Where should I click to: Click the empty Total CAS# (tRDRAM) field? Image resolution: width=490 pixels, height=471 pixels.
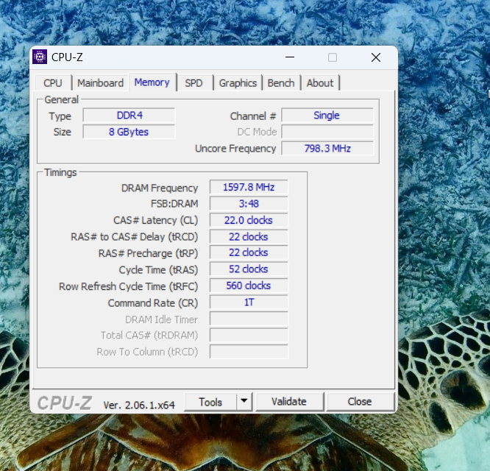tap(249, 335)
